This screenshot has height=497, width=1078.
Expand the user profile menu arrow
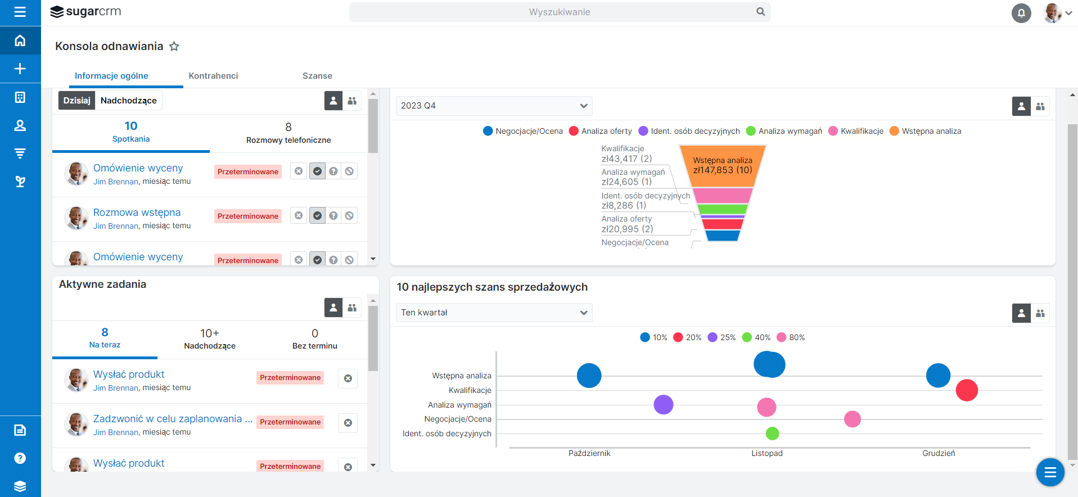point(1068,13)
